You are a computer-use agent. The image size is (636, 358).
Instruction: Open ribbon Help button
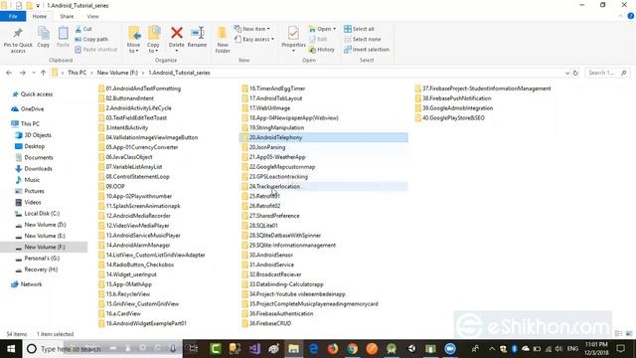(x=631, y=16)
